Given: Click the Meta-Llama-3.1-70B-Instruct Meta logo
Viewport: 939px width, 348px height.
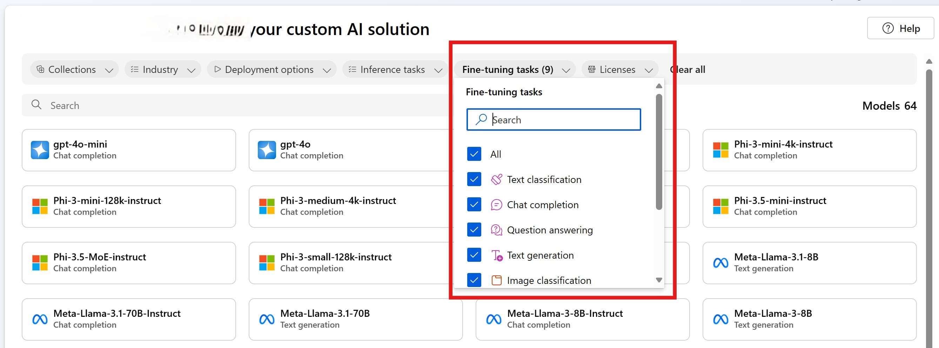Looking at the screenshot, I should (x=40, y=319).
